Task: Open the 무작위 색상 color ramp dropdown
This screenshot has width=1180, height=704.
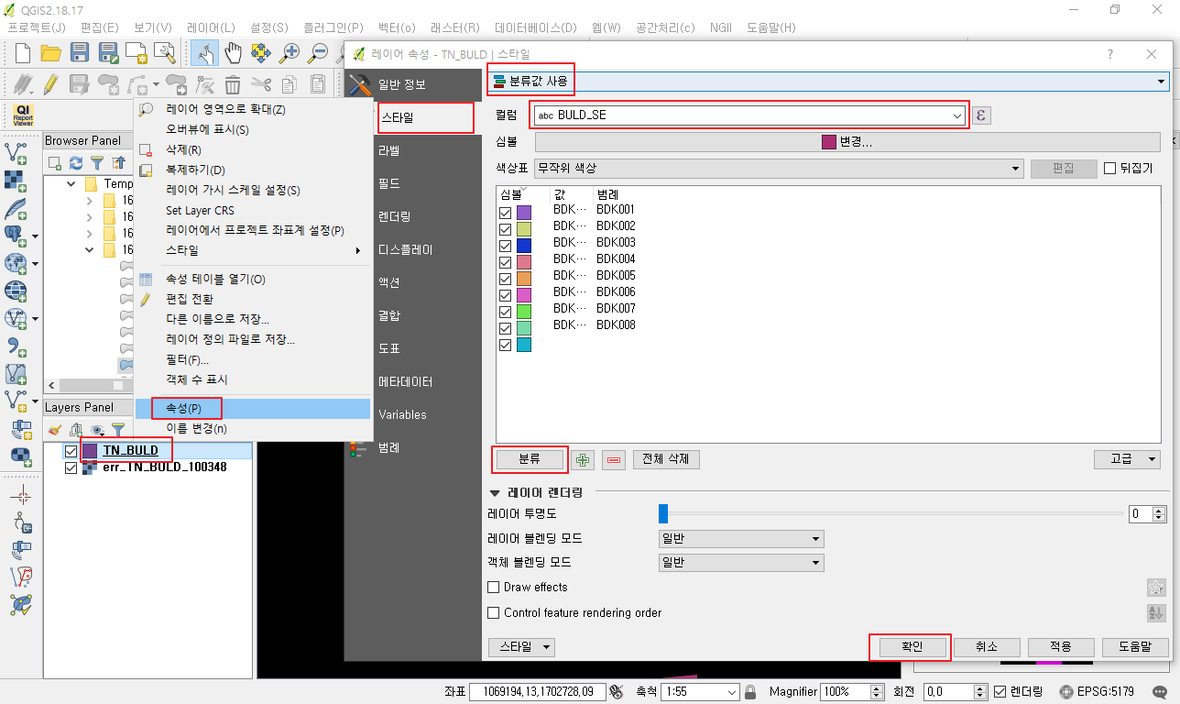Action: click(1014, 168)
